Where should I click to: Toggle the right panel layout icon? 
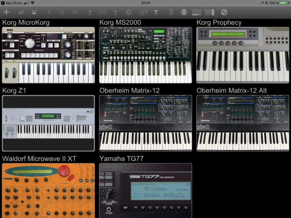click(x=210, y=12)
